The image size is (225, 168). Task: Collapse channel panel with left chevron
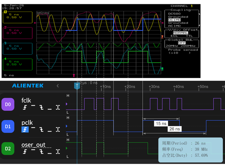(58, 86)
